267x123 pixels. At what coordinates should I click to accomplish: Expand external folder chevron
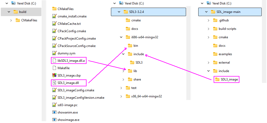pos(208,63)
